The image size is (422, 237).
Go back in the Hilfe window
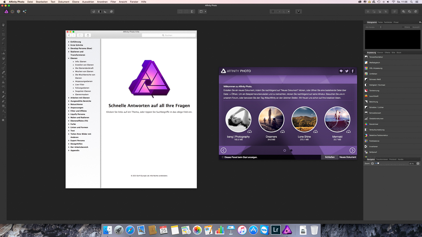(x=69, y=35)
